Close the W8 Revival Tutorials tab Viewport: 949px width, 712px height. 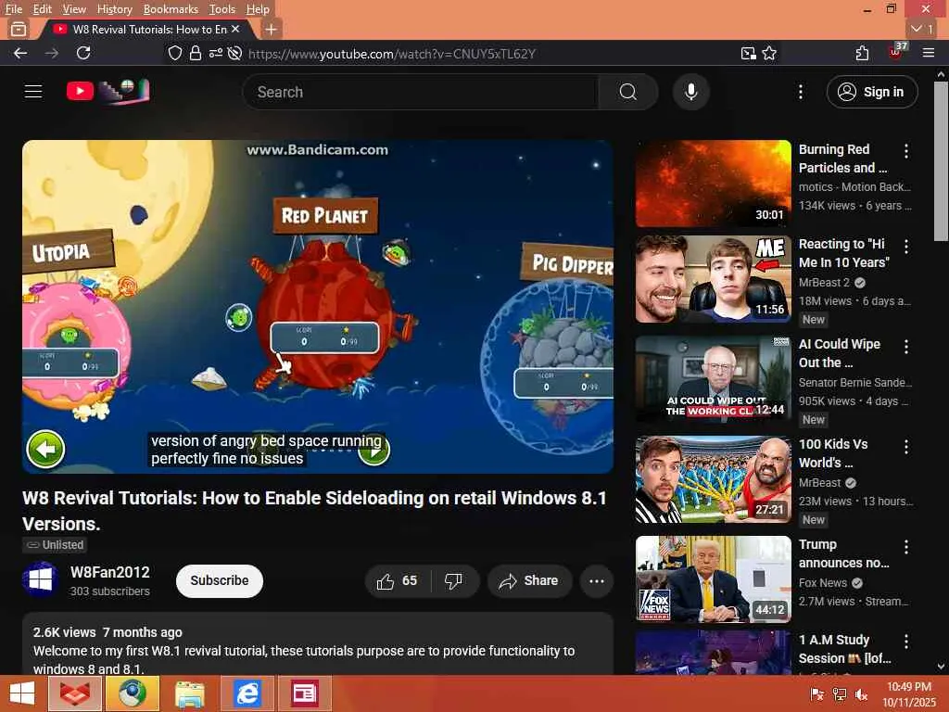235,29
